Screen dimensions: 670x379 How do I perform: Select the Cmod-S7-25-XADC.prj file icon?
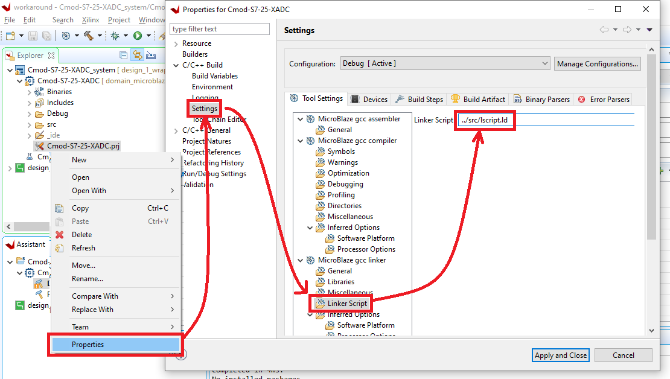[x=39, y=146]
